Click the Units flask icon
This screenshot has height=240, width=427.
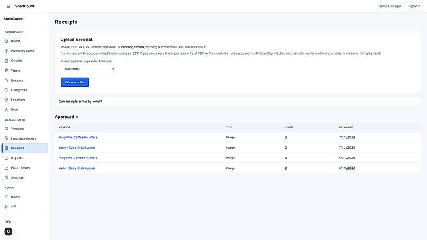pyautogui.click(x=7, y=110)
